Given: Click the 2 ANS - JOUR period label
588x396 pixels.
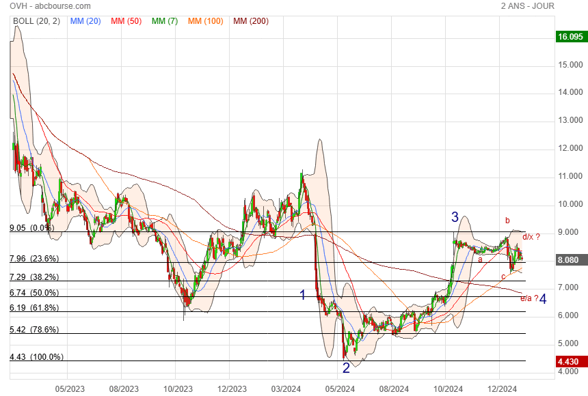Looking at the screenshot, I should point(528,6).
